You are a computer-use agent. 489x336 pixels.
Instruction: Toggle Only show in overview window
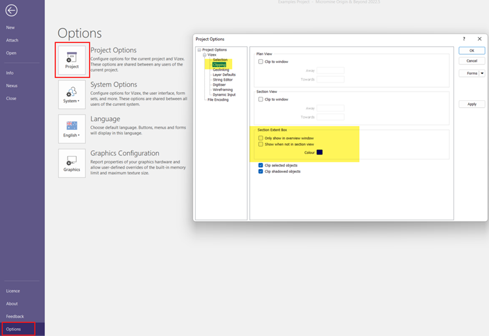tap(260, 138)
